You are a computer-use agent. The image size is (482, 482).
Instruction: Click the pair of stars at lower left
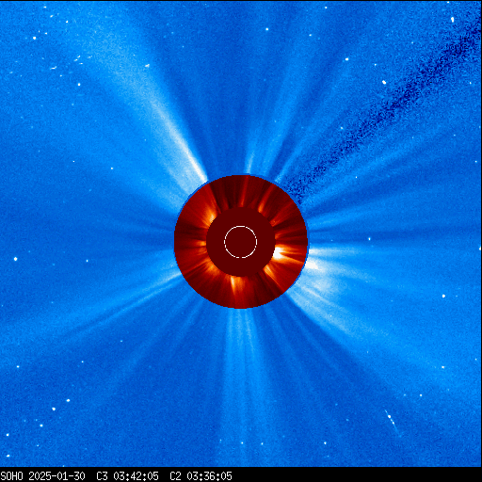click(x=60, y=405)
